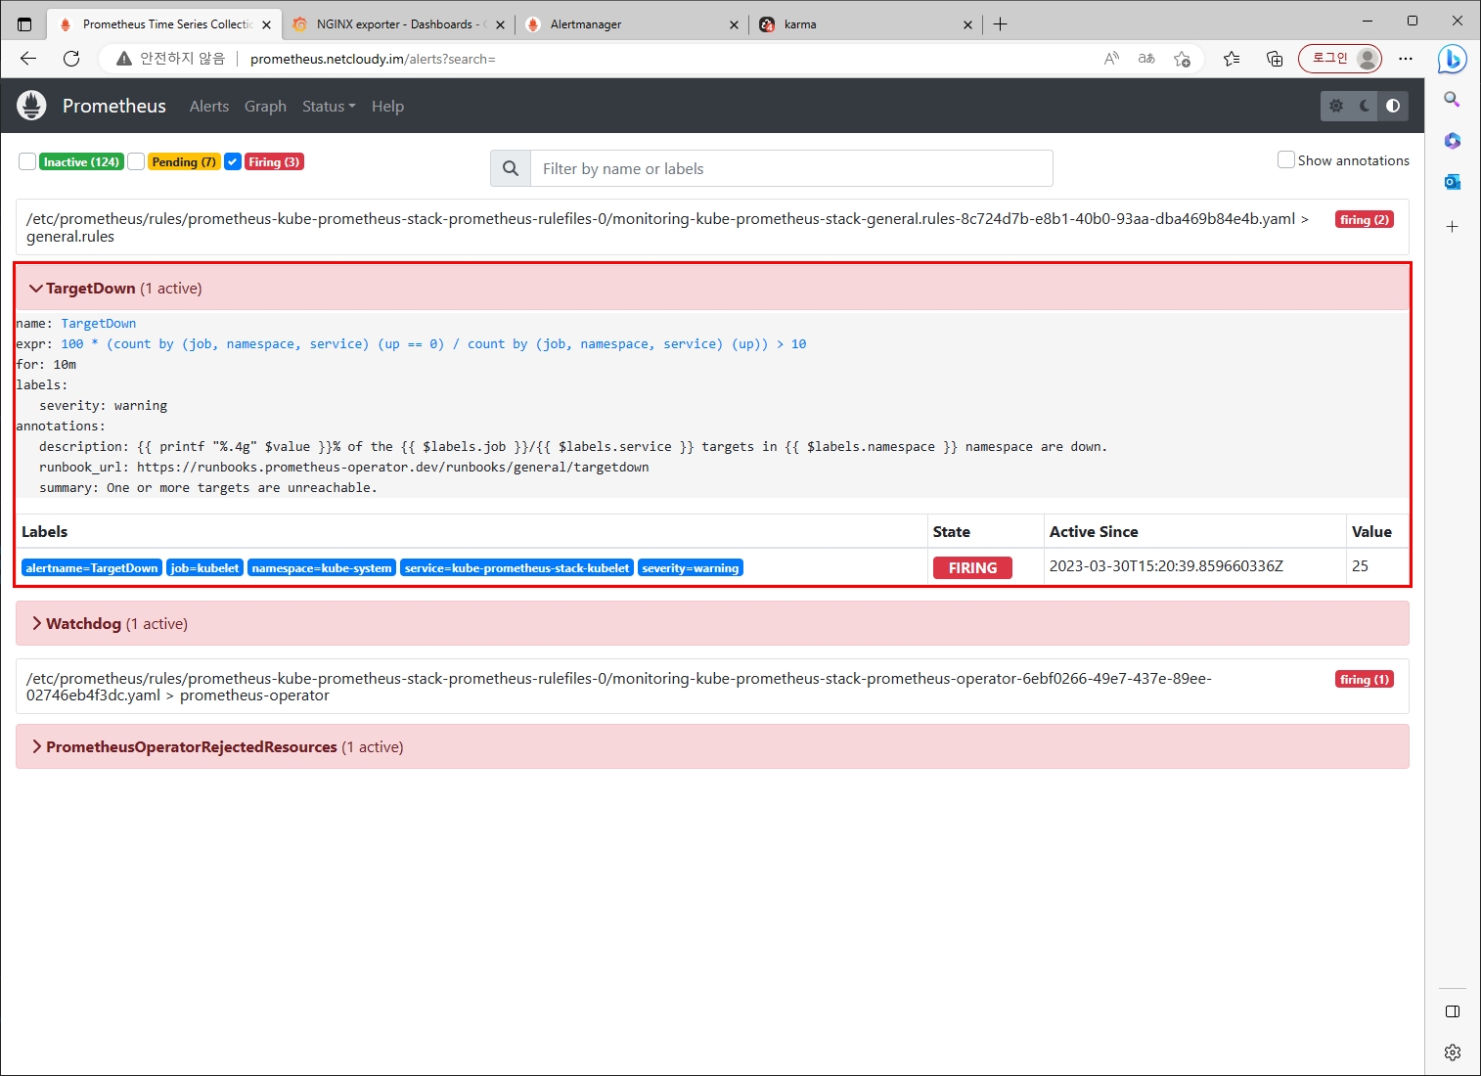Click the TargetDown name link
This screenshot has height=1076, width=1481.
tap(99, 324)
